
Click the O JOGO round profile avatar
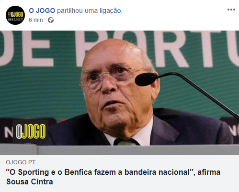point(15,15)
